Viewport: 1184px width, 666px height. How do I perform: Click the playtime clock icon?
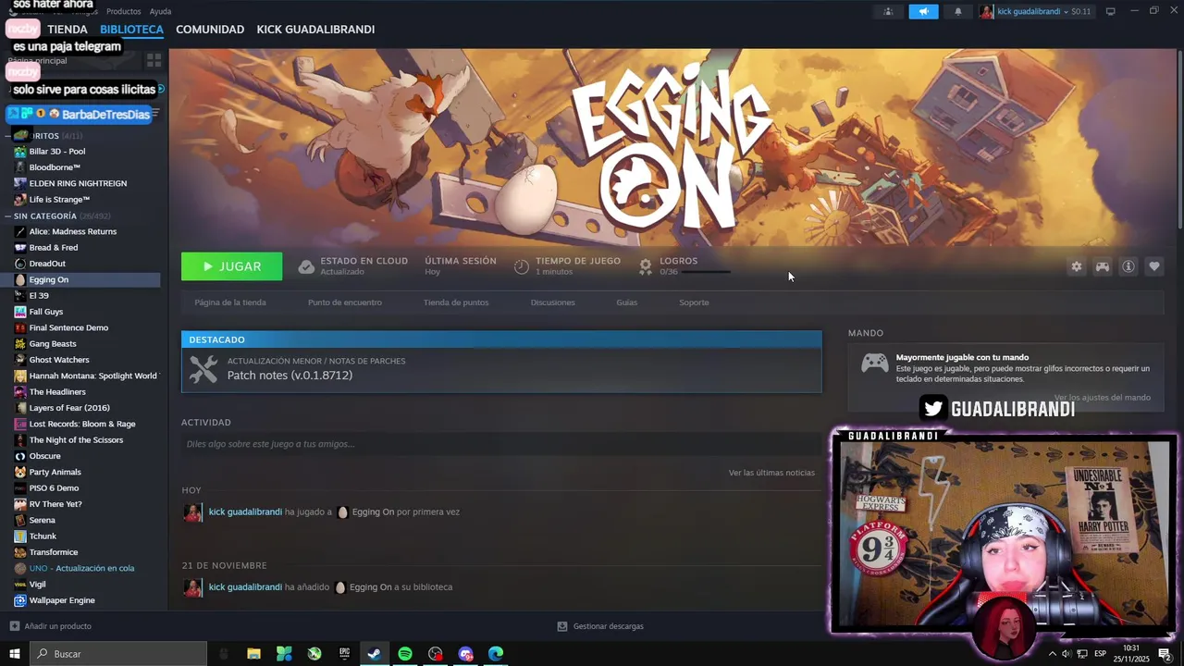click(x=522, y=266)
